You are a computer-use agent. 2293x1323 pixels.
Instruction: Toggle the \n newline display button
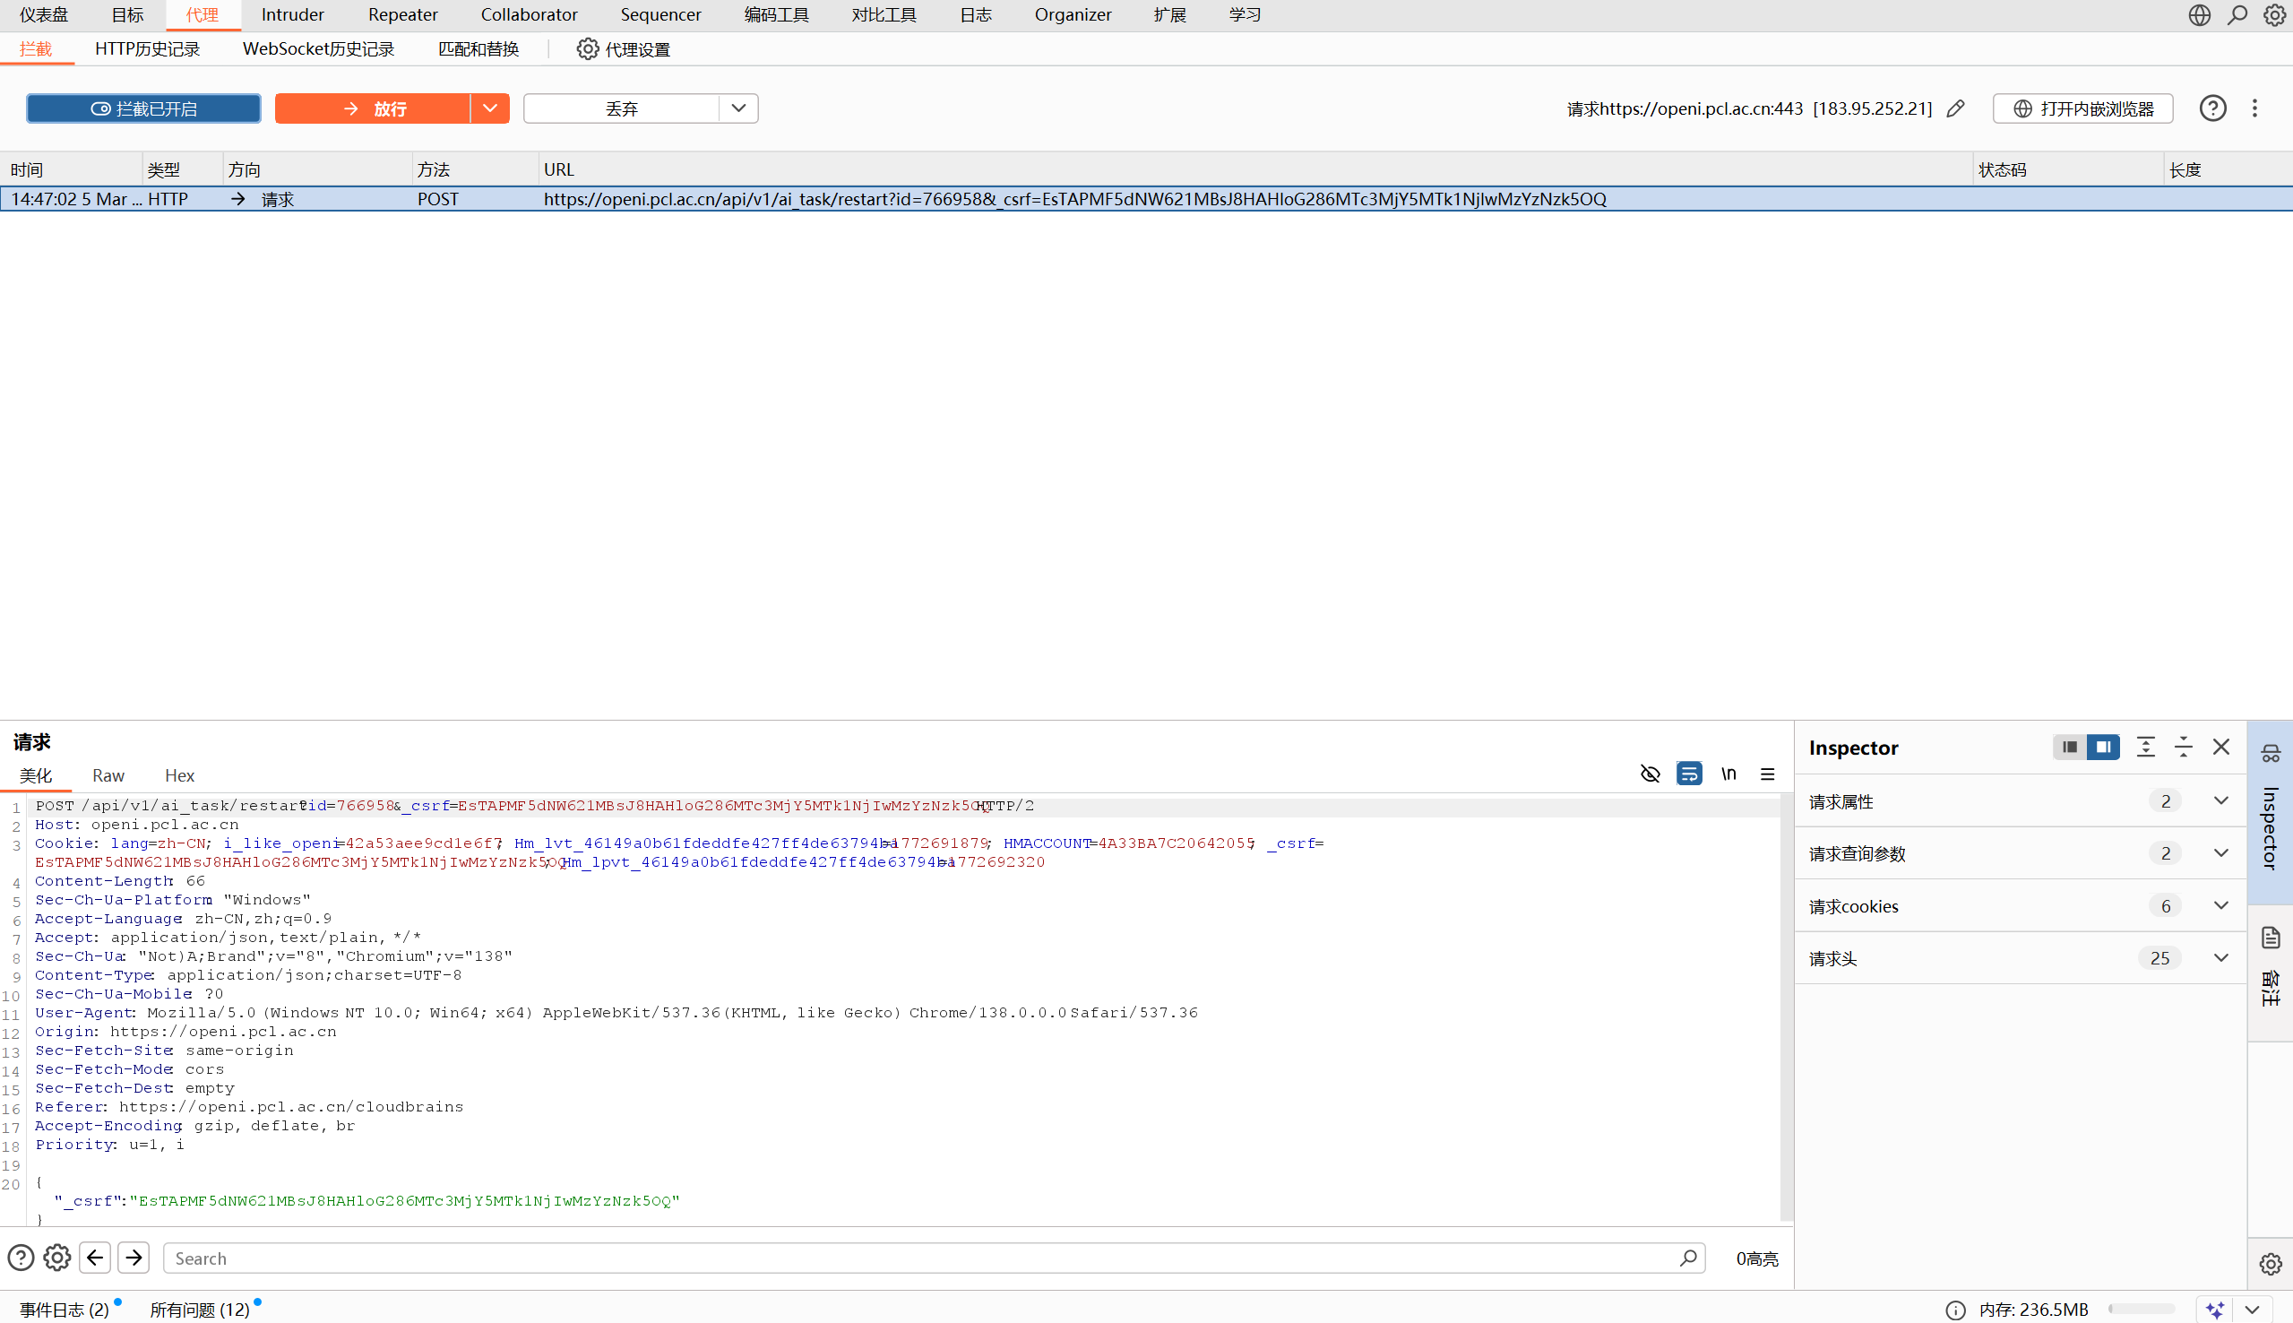(1728, 774)
